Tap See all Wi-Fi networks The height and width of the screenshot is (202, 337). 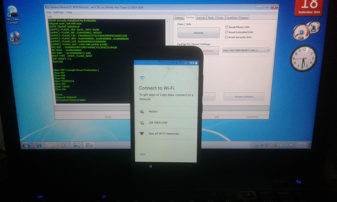(166, 134)
